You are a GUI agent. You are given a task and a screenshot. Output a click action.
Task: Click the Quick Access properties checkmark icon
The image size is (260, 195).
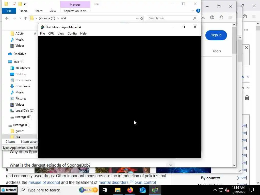pos(14,4)
